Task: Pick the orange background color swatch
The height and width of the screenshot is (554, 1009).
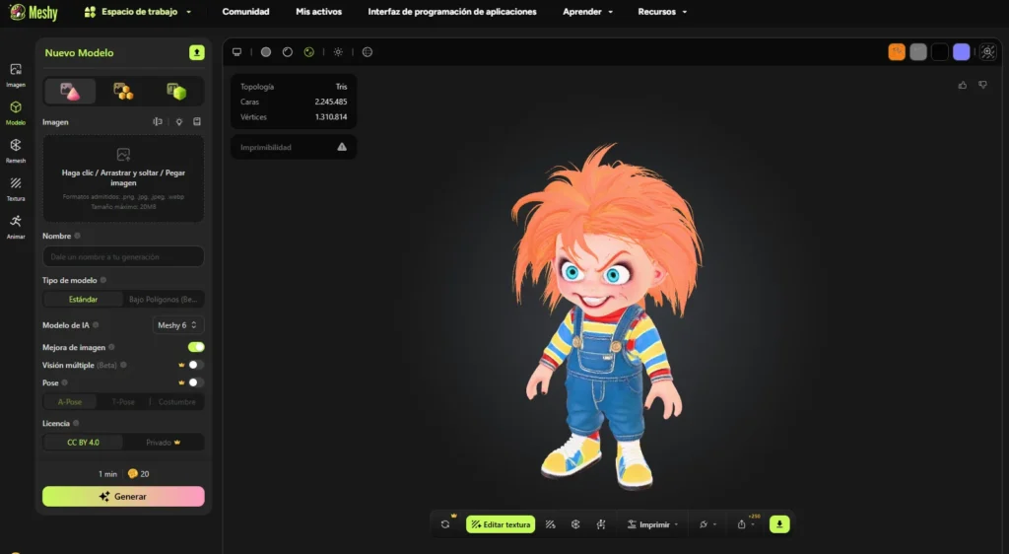Action: pos(897,52)
